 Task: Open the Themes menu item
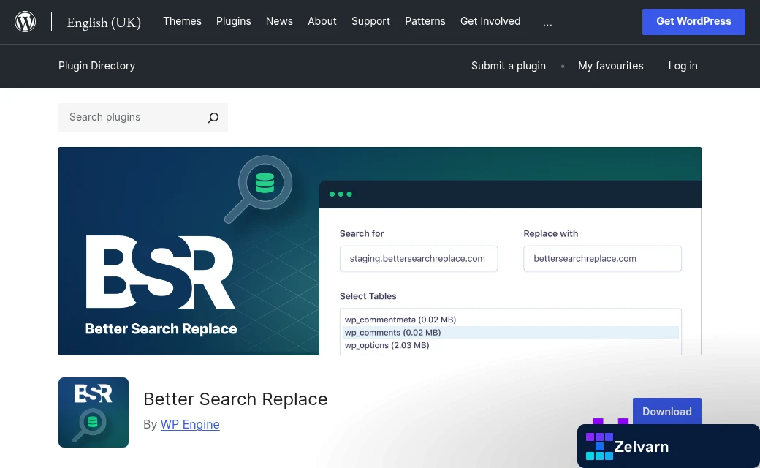pyautogui.click(x=182, y=21)
